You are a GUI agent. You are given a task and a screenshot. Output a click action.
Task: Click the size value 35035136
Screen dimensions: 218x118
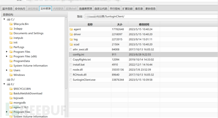118,70
